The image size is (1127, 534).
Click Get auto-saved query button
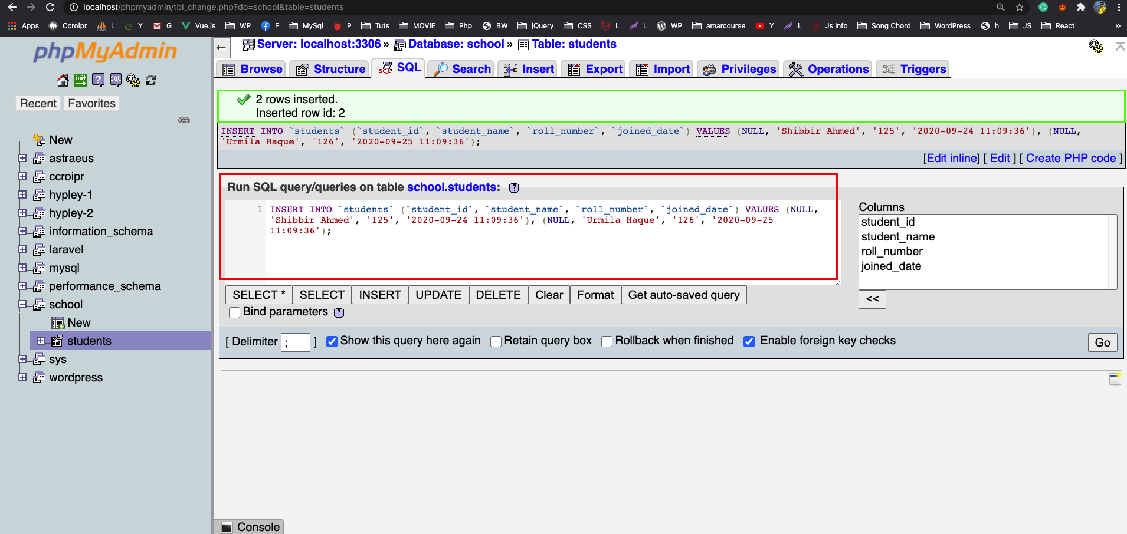(684, 295)
